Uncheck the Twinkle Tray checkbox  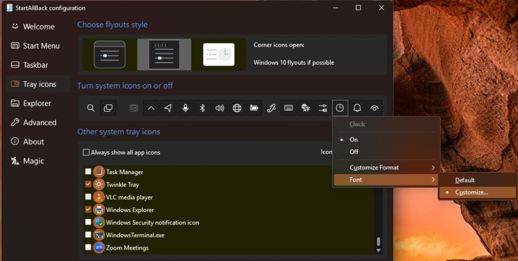click(x=88, y=185)
